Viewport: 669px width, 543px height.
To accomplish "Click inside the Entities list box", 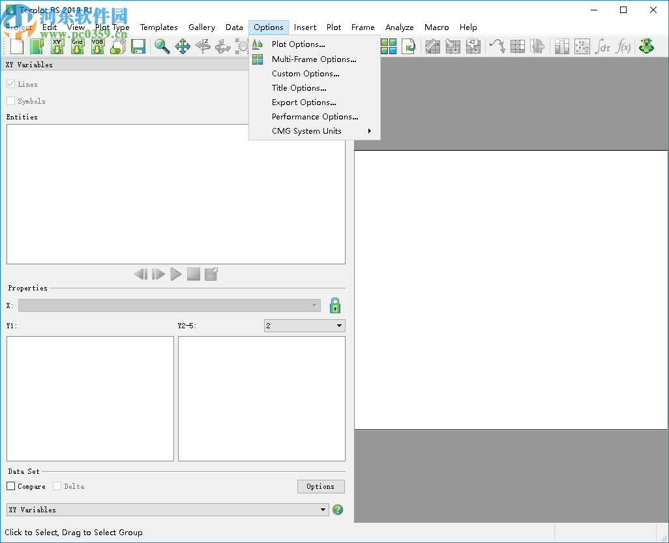I will (x=176, y=194).
